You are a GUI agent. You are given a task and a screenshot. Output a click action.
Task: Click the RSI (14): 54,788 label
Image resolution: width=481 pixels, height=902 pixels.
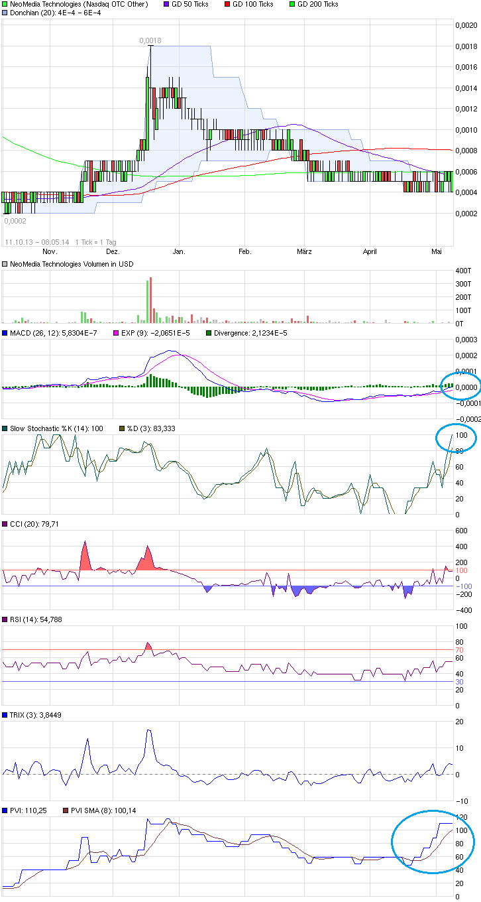[x=36, y=619]
